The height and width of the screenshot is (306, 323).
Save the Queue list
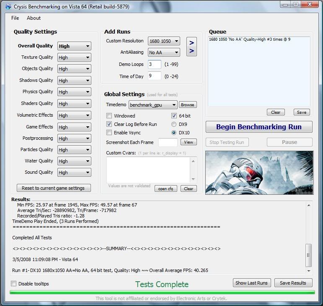(302, 112)
